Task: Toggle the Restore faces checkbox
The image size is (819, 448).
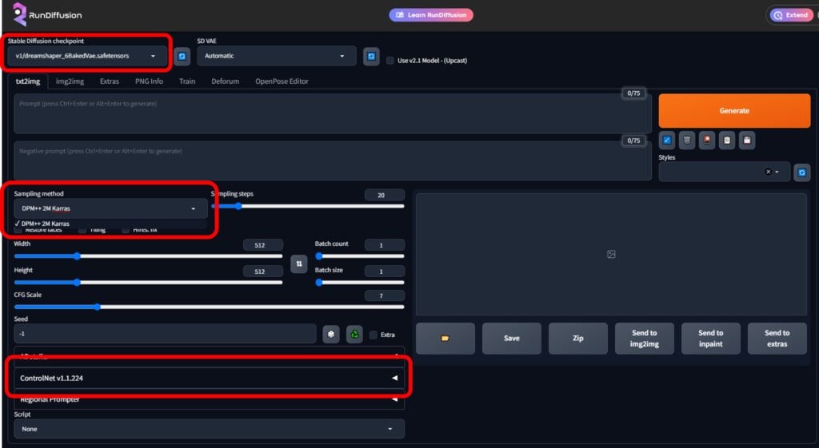Action: click(x=19, y=230)
